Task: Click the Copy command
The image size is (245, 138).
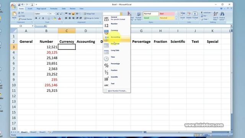Action: pyautogui.click(x=21, y=16)
